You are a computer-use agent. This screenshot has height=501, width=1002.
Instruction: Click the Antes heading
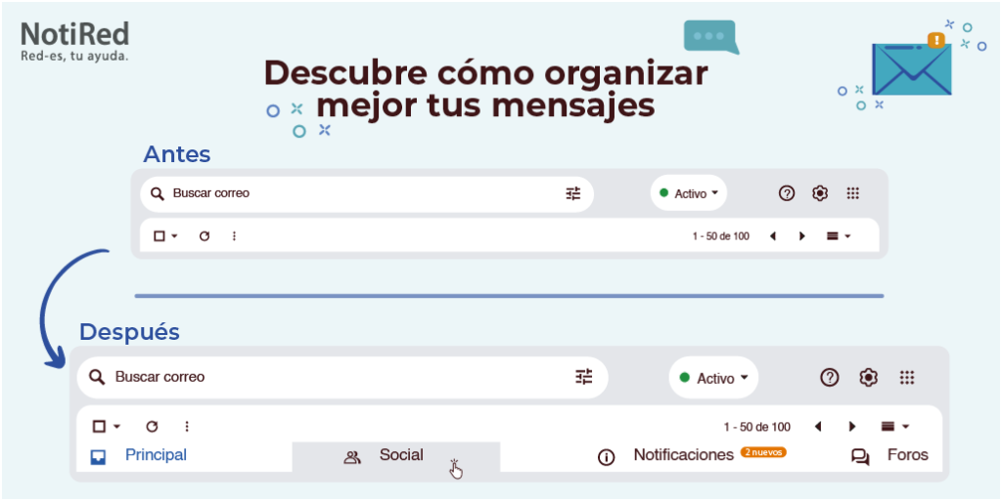pyautogui.click(x=177, y=153)
